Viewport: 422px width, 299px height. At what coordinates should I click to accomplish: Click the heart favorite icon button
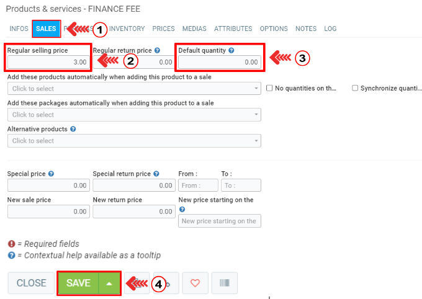click(195, 283)
